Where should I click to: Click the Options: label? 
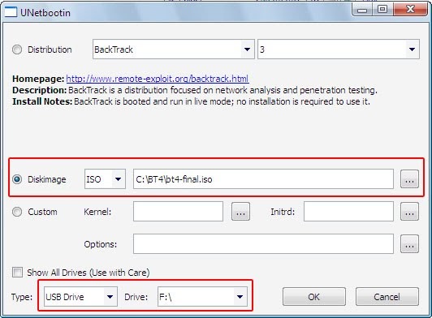click(101, 244)
